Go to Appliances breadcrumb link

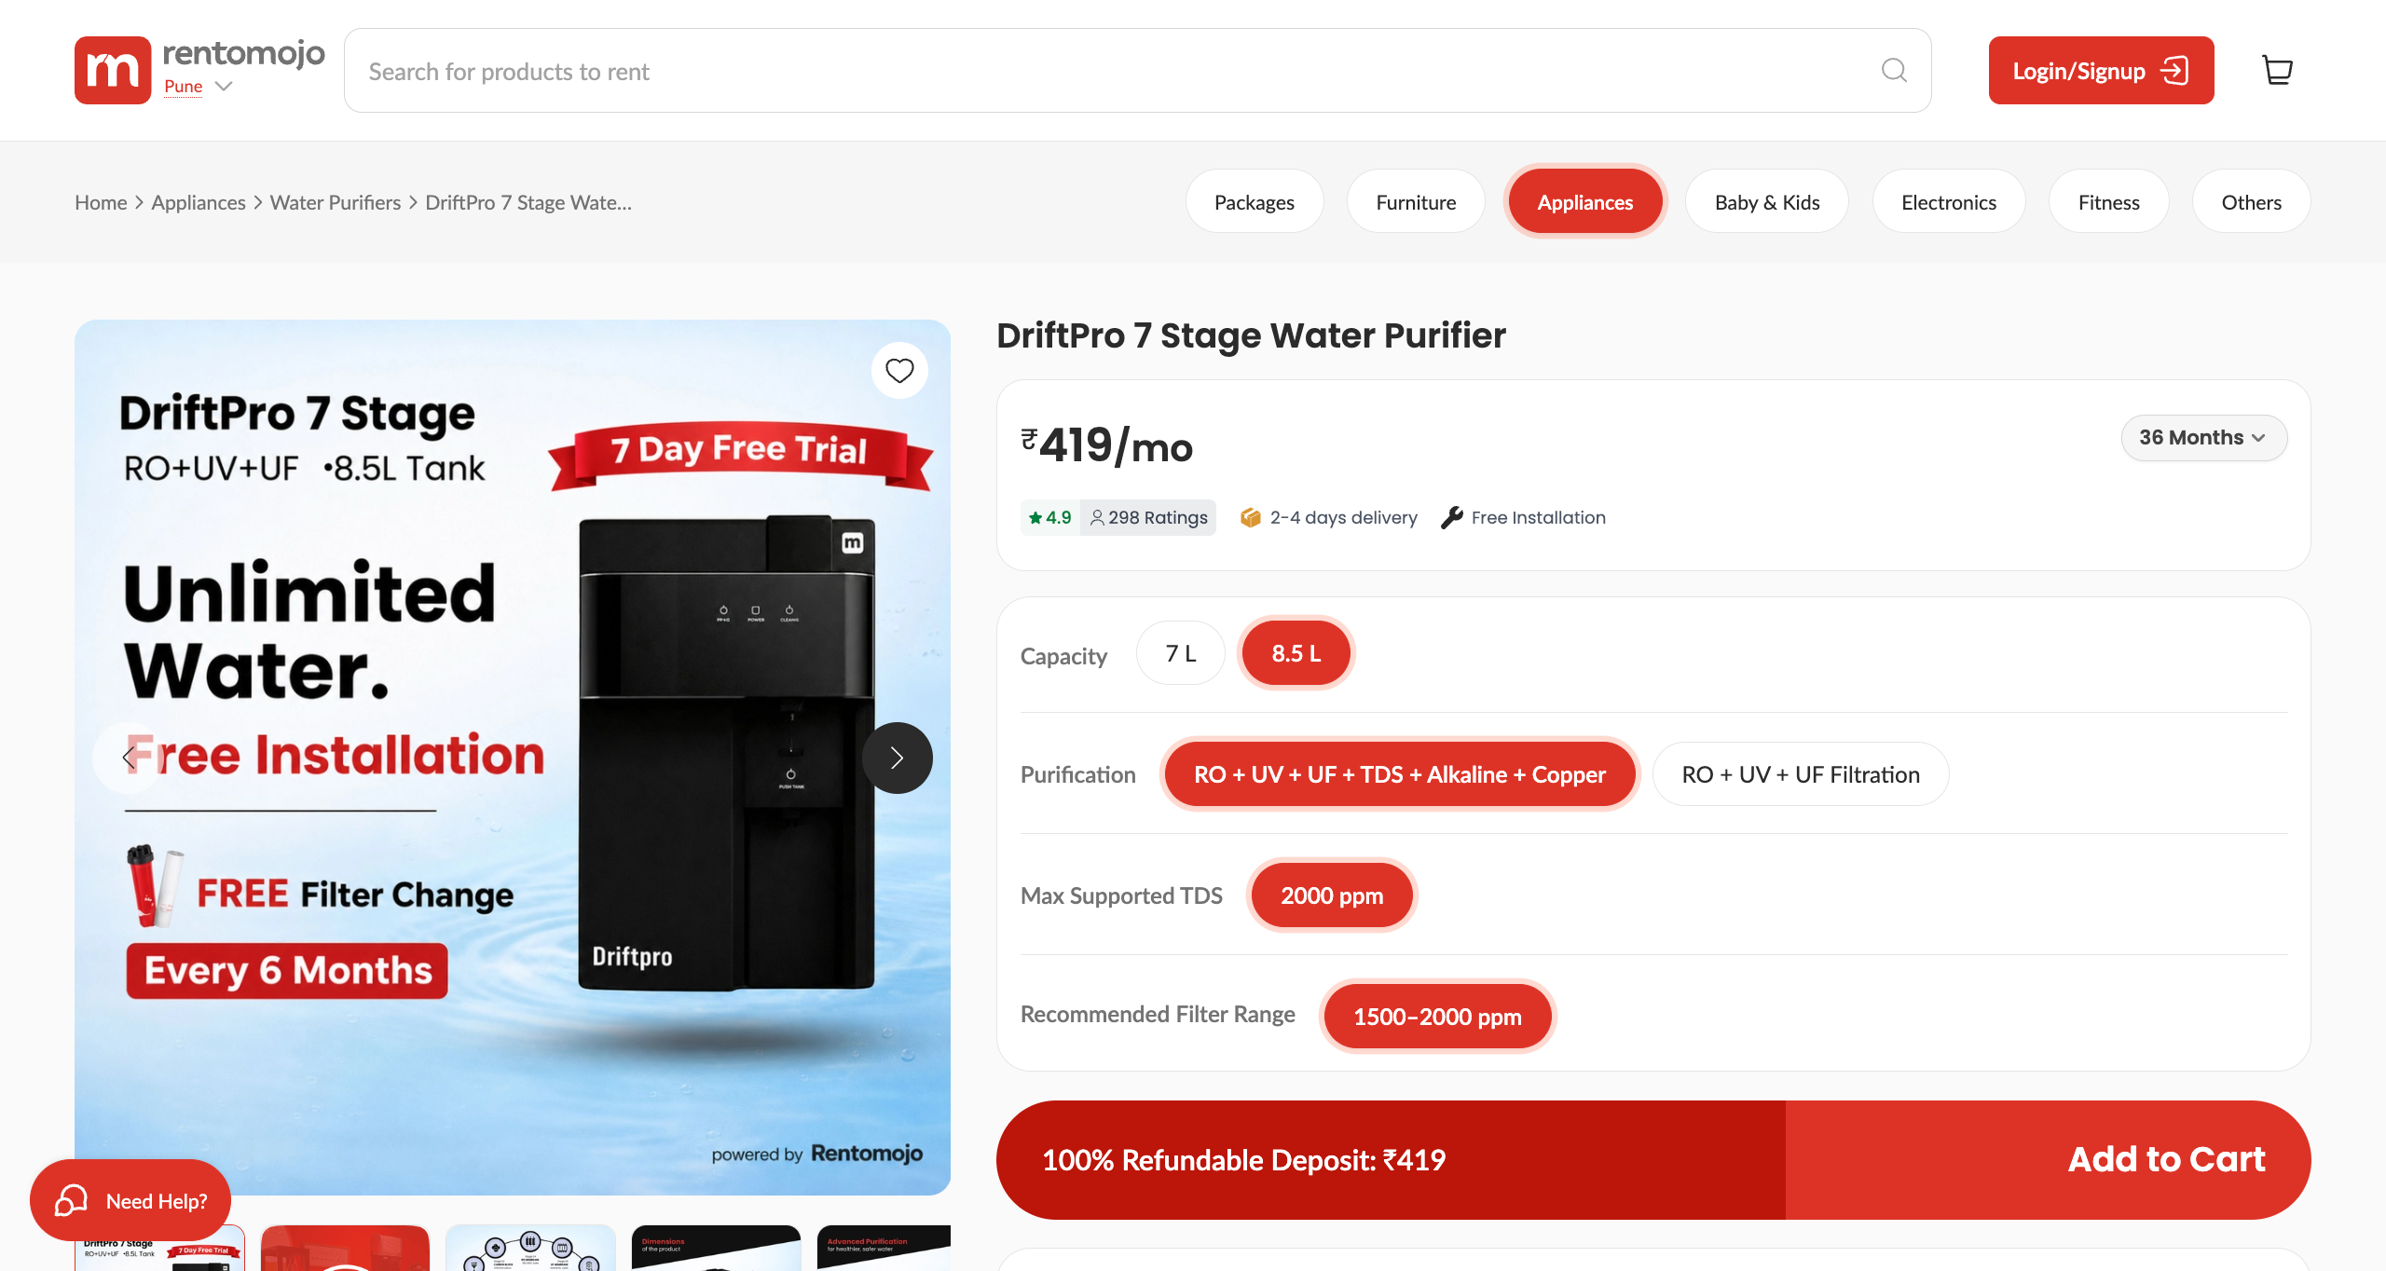click(199, 202)
